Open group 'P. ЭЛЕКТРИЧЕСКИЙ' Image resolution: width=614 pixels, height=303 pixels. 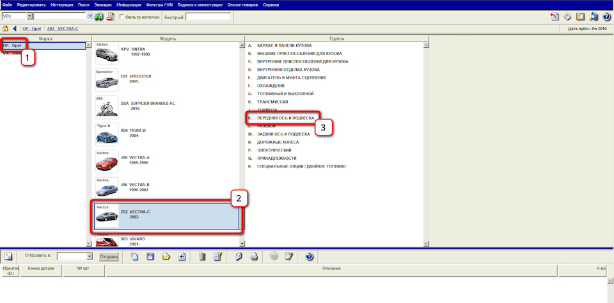[x=269, y=150]
